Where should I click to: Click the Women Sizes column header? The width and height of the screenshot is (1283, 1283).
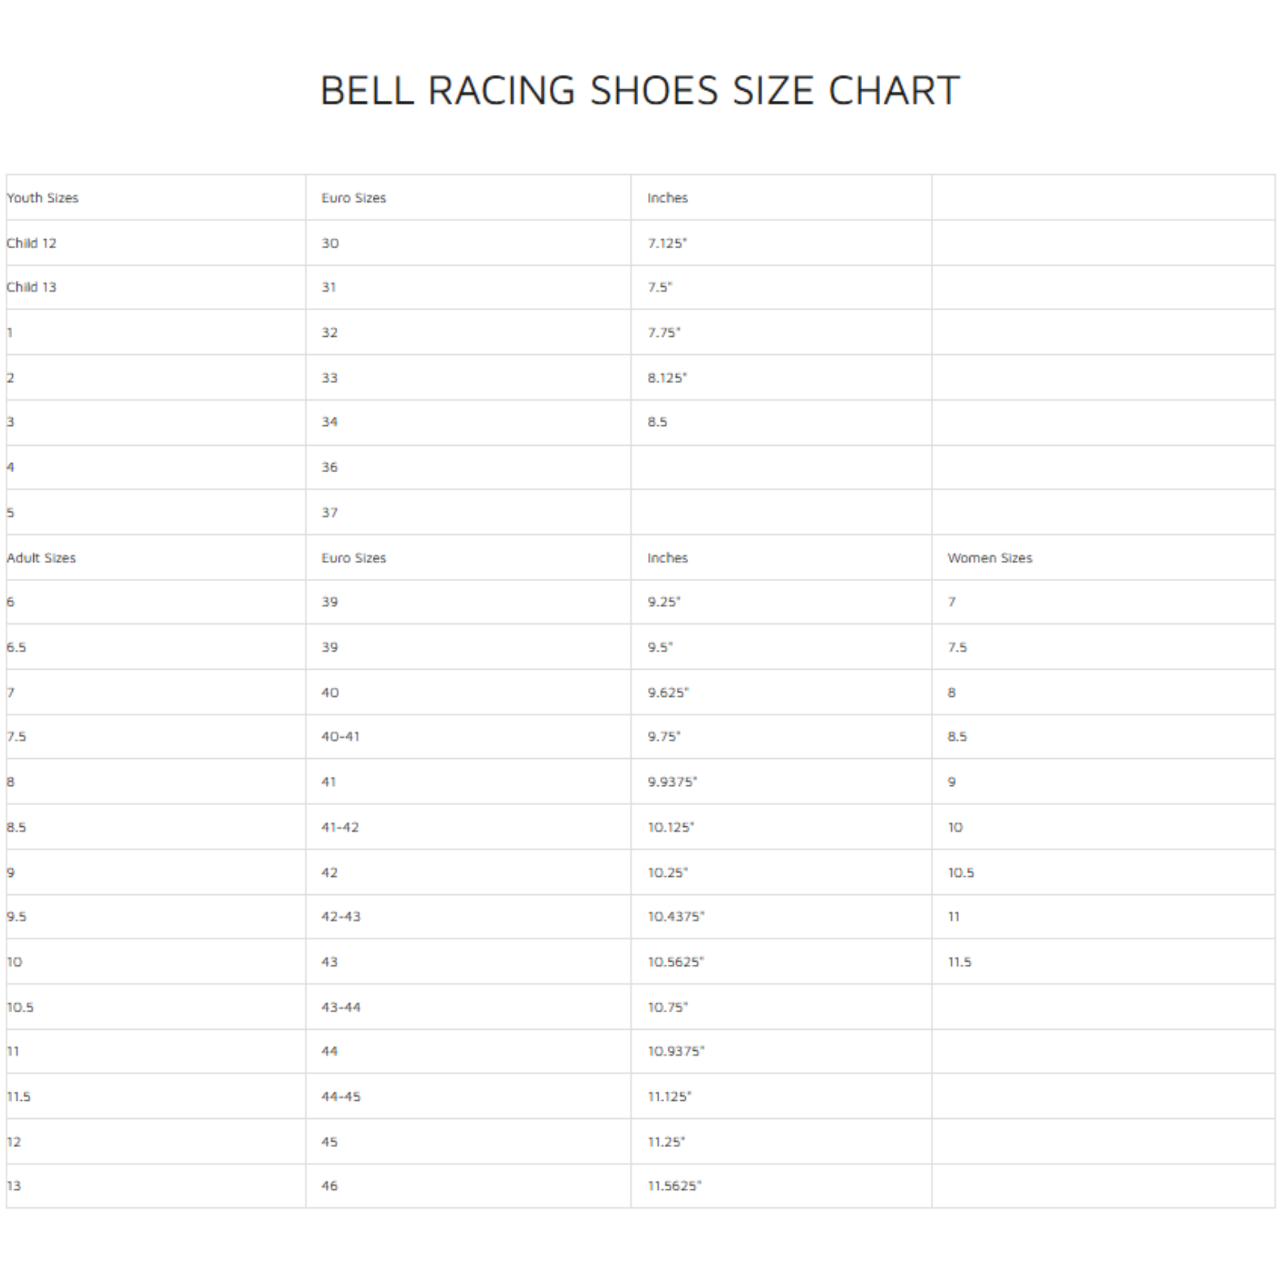pyautogui.click(x=989, y=558)
